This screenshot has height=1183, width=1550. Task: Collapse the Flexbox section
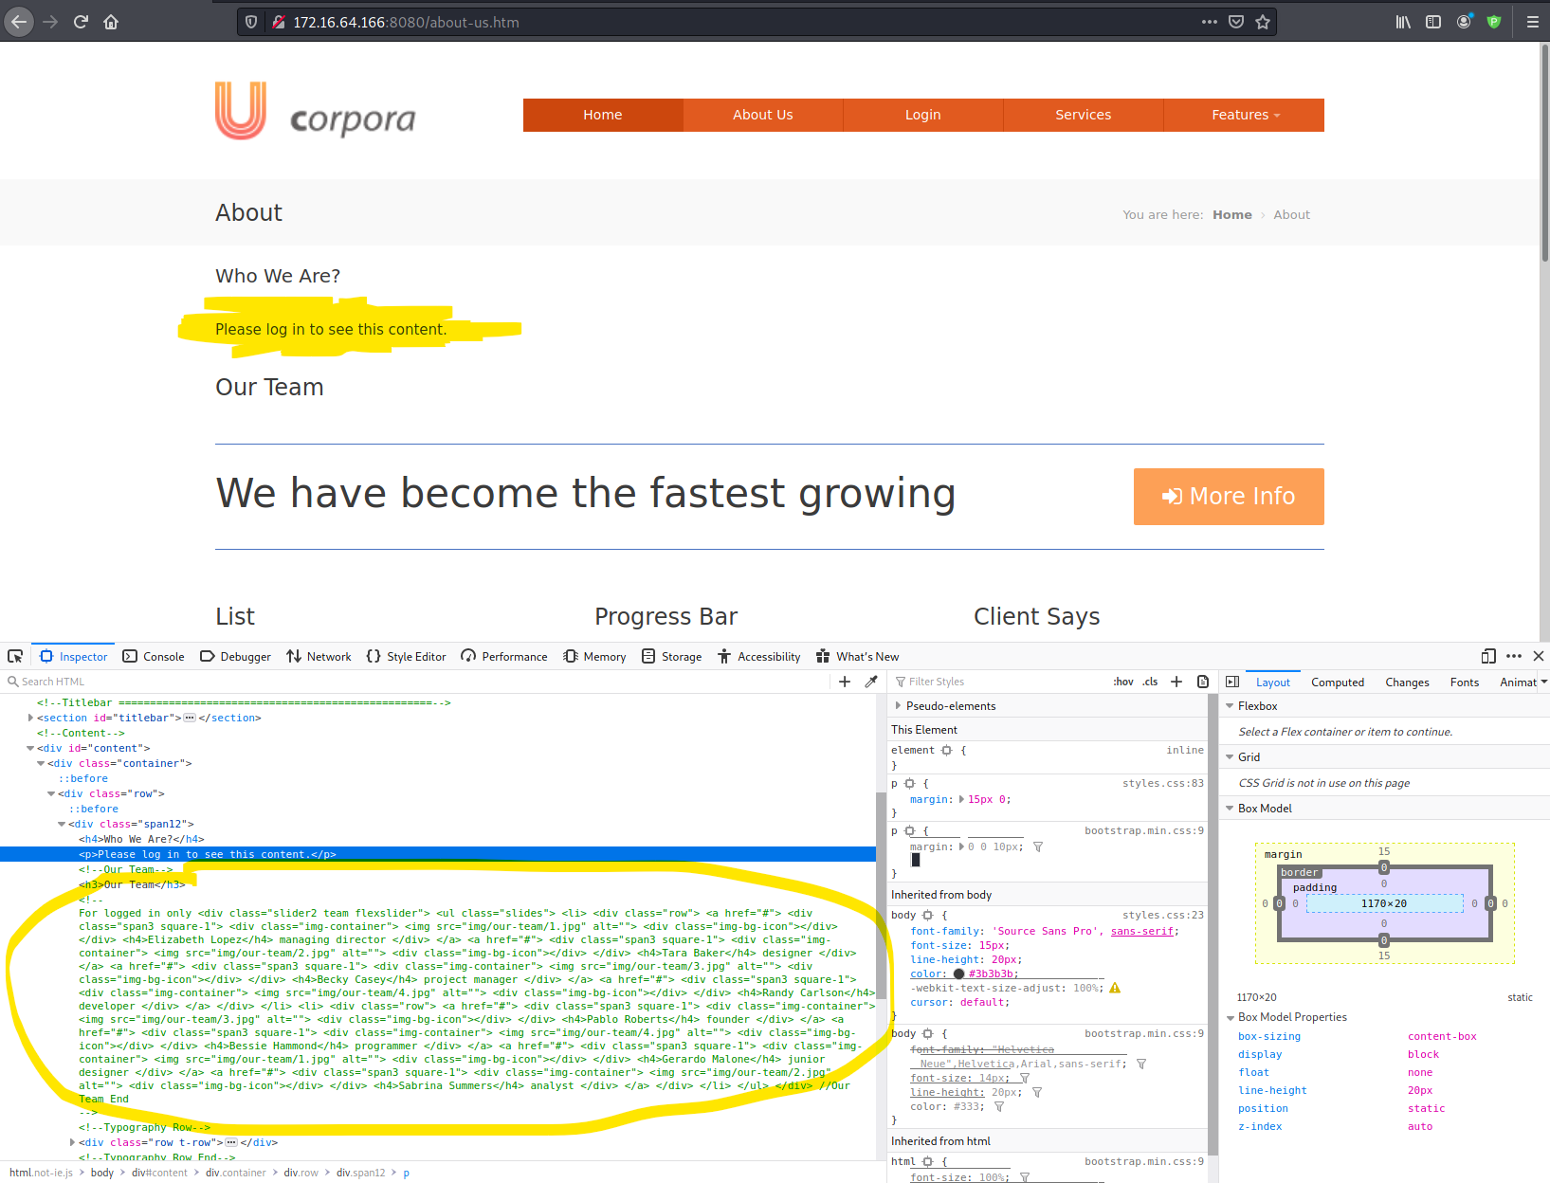[1230, 705]
